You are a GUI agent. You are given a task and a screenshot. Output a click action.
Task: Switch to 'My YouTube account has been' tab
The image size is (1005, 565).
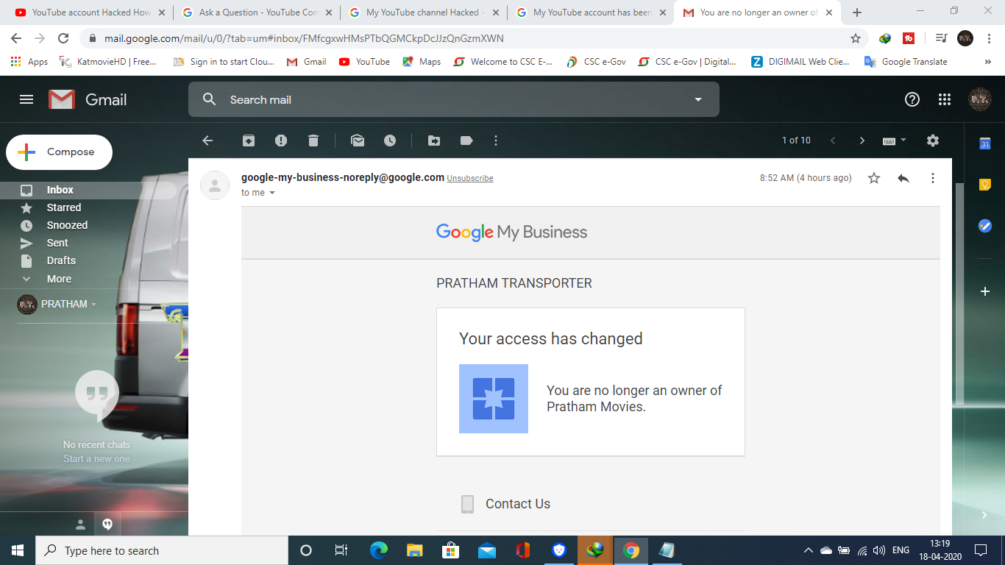click(590, 13)
